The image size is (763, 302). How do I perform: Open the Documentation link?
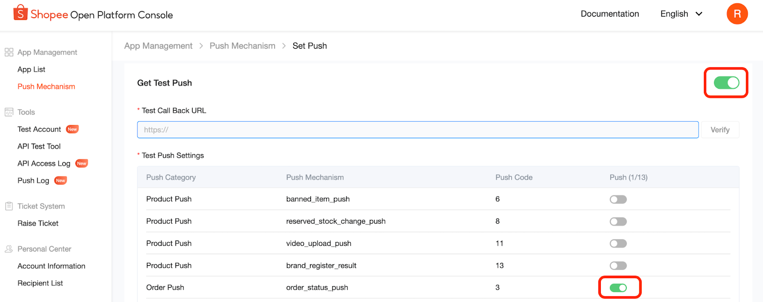(609, 14)
